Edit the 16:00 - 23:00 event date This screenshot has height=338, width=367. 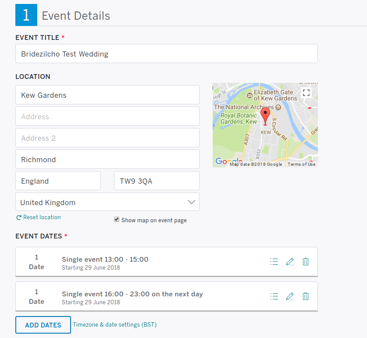coord(290,296)
